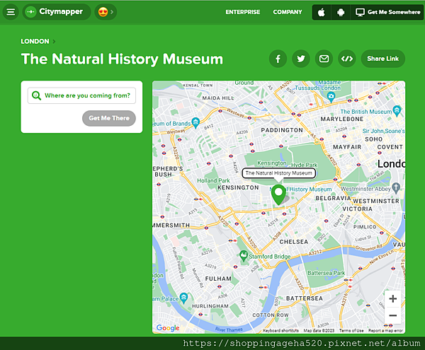This screenshot has width=425, height=350.
Task: Share via the Facebook icon
Action: [278, 59]
